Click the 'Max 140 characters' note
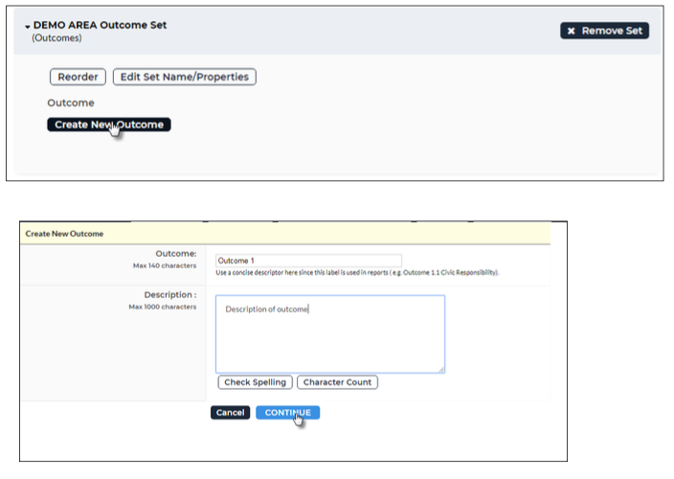 165,265
